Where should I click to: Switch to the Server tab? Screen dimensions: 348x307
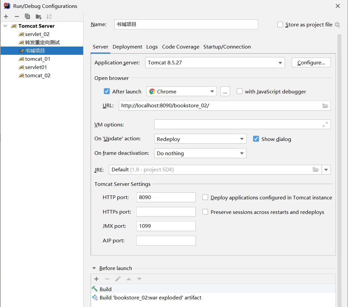[x=100, y=47]
